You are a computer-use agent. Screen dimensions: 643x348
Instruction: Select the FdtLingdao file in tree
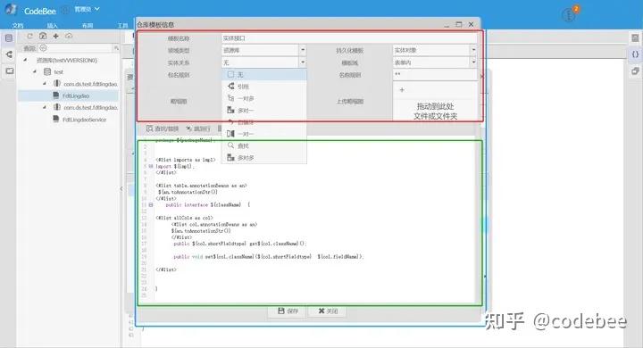(x=75, y=95)
